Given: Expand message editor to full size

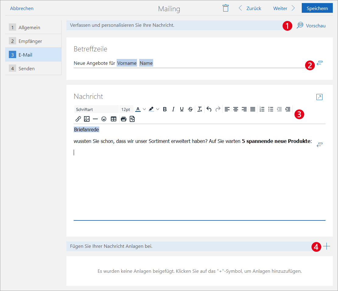Looking at the screenshot, I should point(319,97).
